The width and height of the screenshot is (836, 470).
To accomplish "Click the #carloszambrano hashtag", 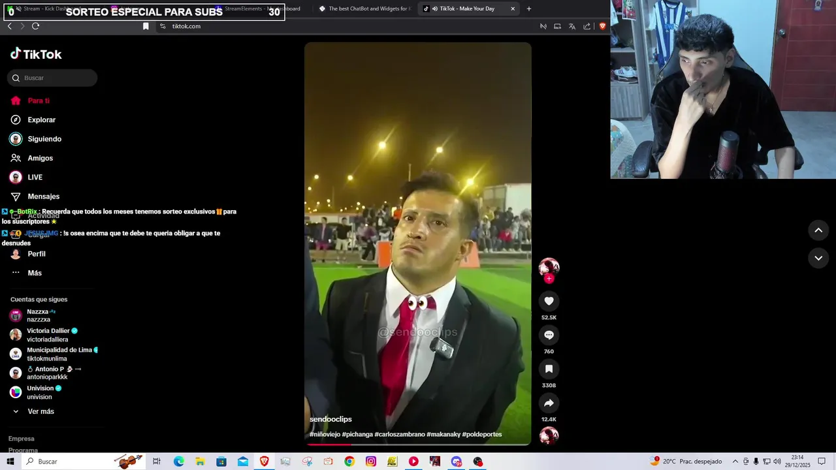I will (399, 434).
